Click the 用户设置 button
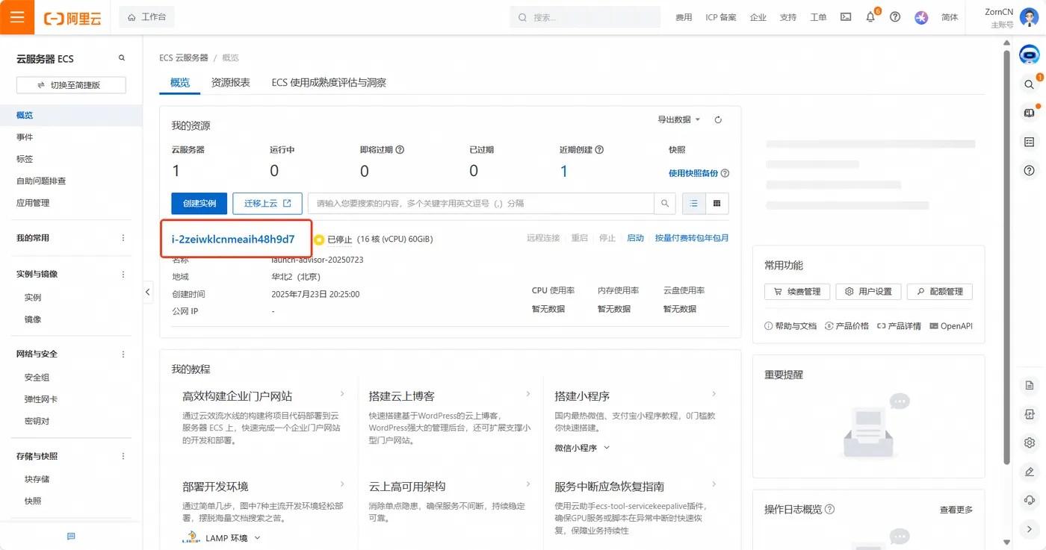1046x550 pixels. [868, 292]
